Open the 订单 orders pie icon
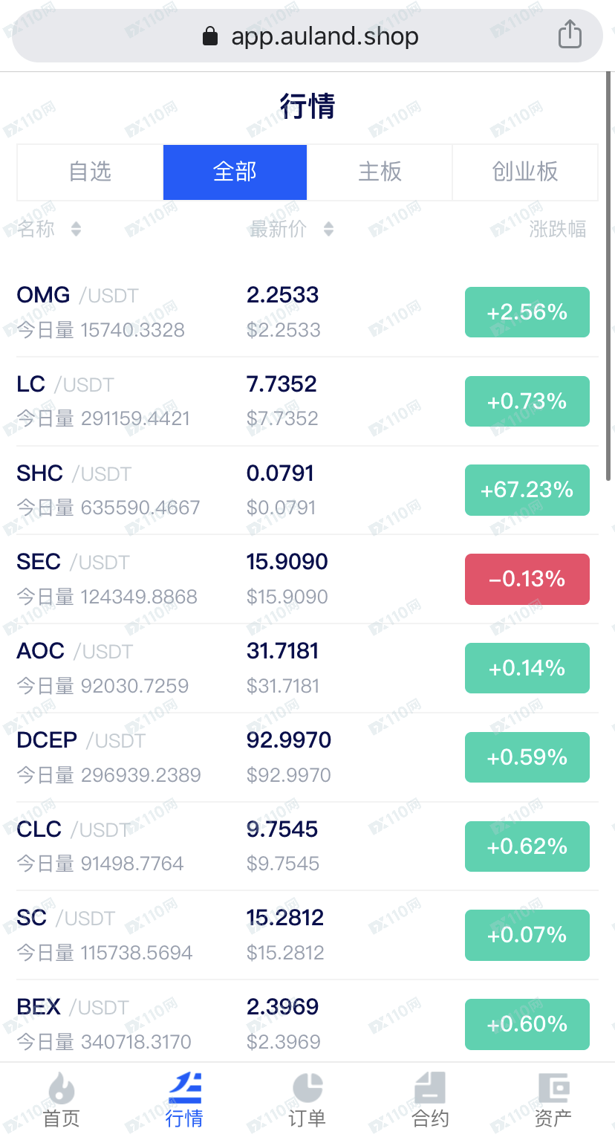615x1143 pixels. coord(307,1088)
